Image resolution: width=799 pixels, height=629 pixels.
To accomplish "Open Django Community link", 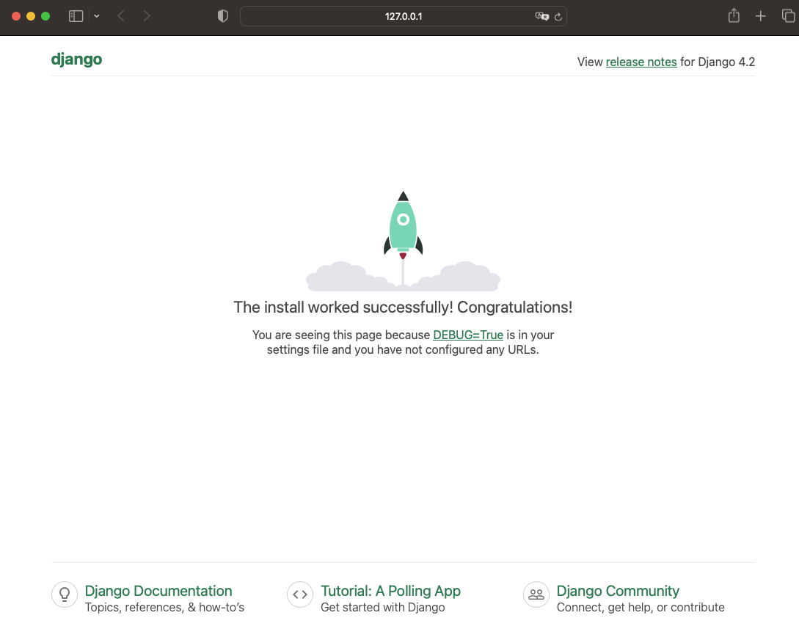I will pos(618,591).
